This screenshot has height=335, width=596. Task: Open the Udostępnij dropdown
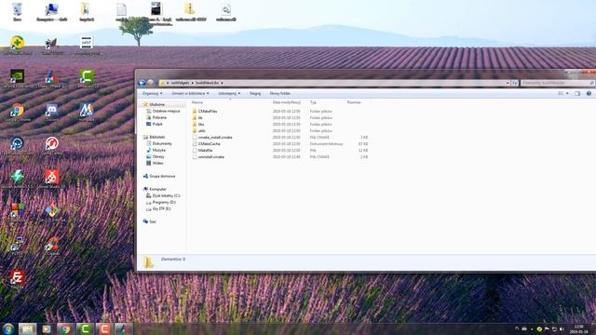229,93
